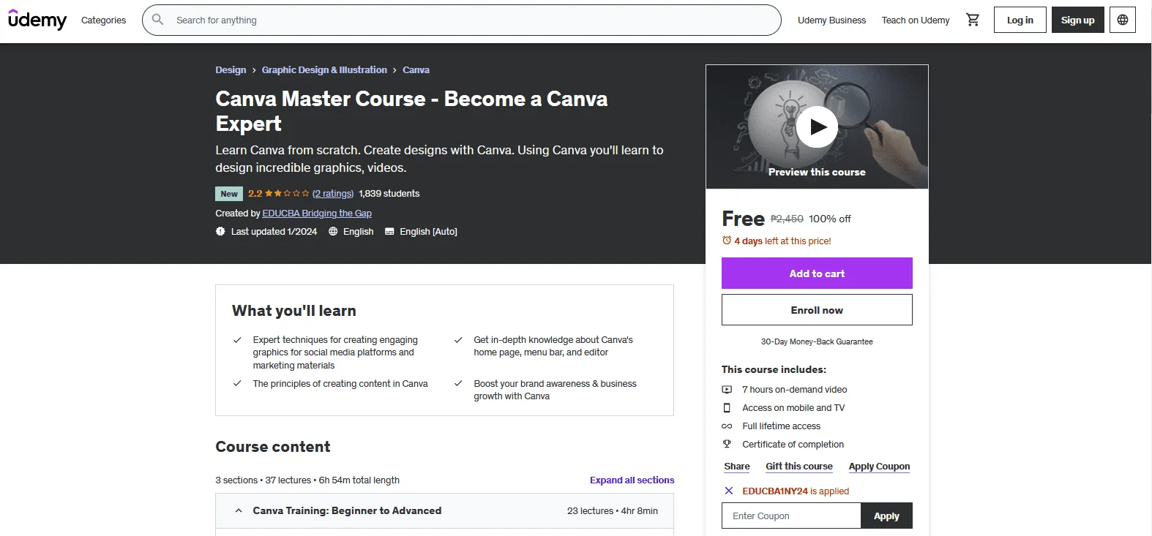1152x536 pixels.
Task: Click Full lifetime access text
Action: click(782, 426)
